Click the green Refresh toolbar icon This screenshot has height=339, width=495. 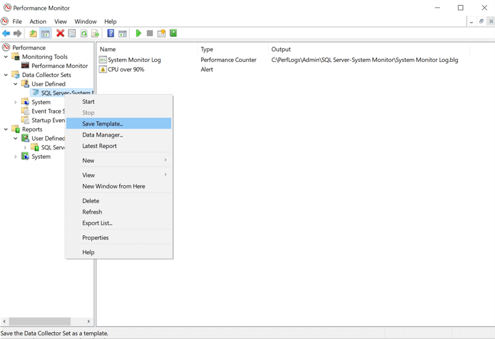pos(84,33)
